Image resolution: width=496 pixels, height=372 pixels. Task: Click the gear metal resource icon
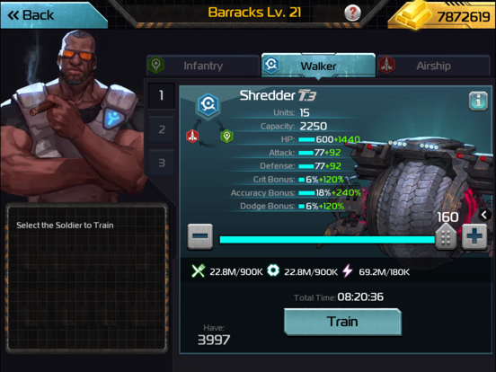point(273,270)
